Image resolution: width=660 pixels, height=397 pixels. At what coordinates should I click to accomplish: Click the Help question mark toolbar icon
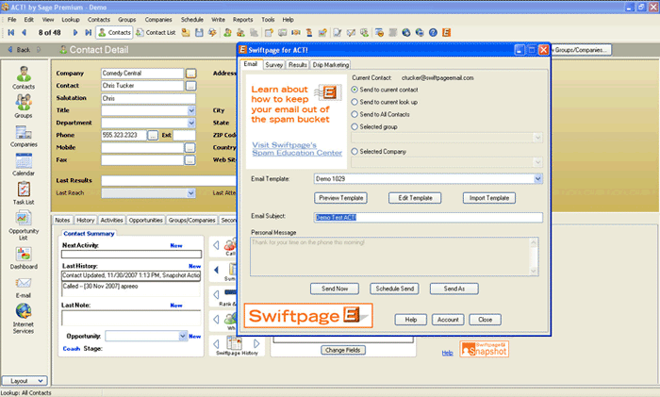[433, 32]
